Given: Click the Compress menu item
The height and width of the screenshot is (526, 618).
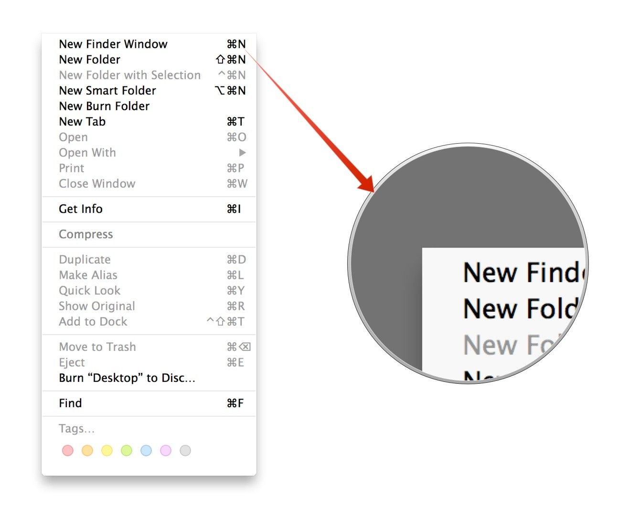Looking at the screenshot, I should (86, 234).
